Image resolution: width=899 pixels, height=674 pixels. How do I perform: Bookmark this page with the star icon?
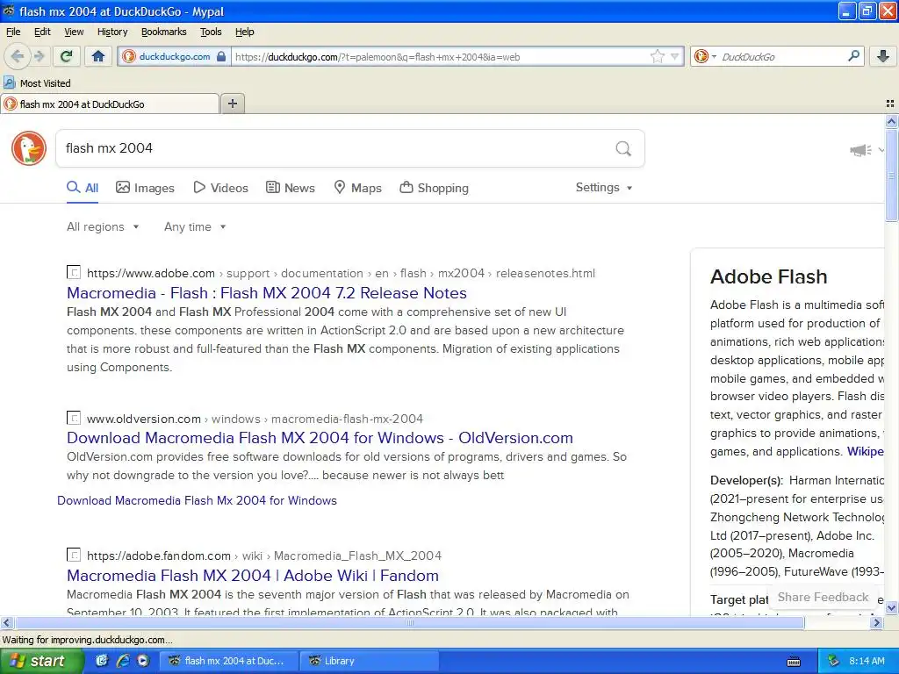[657, 56]
